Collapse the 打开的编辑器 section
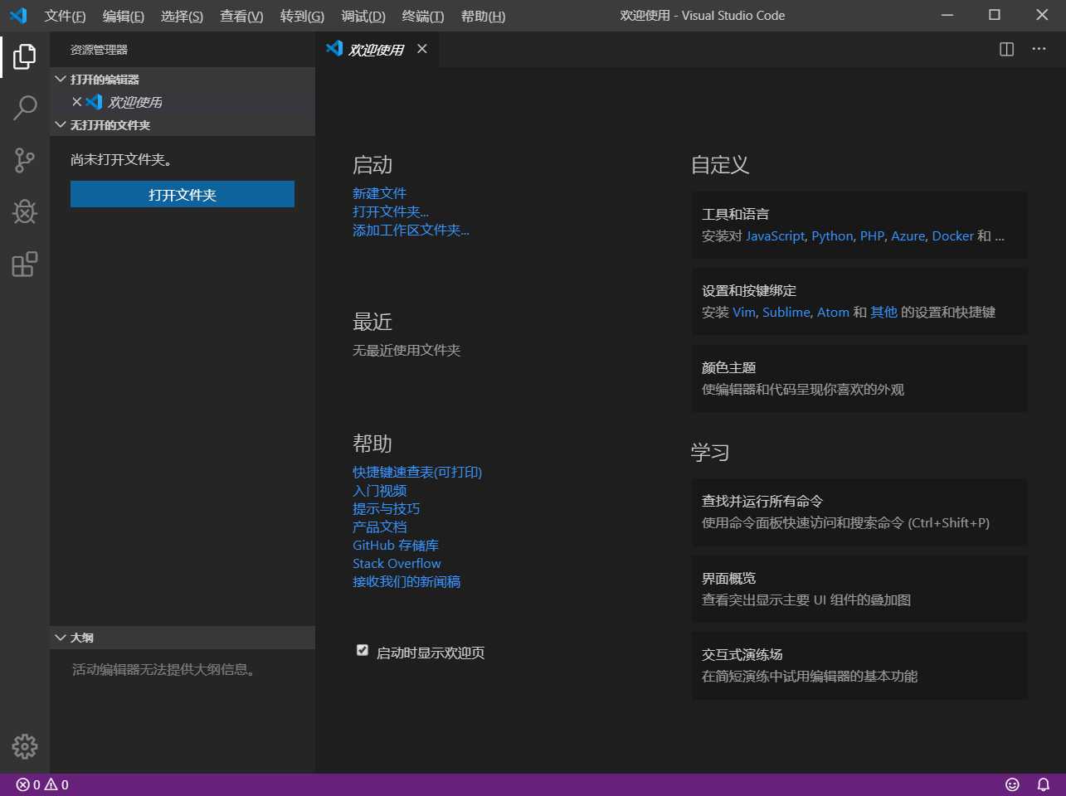 [x=183, y=79]
